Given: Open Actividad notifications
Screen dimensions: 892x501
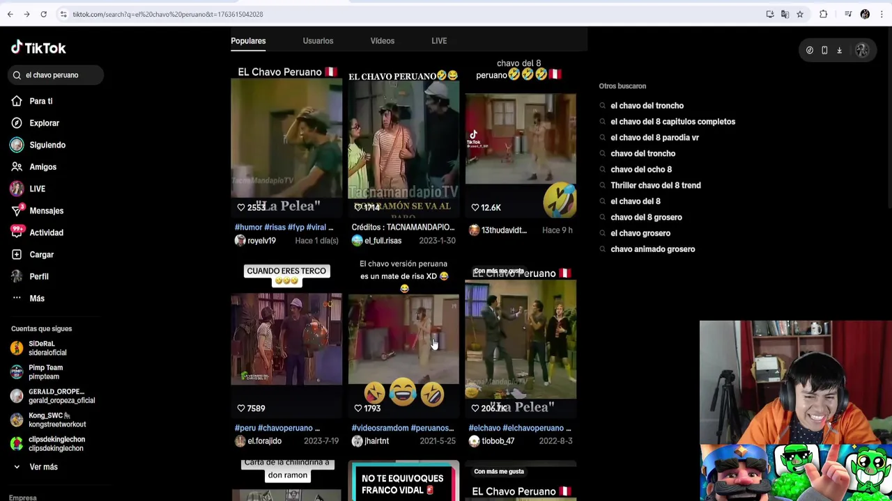Looking at the screenshot, I should point(46,232).
